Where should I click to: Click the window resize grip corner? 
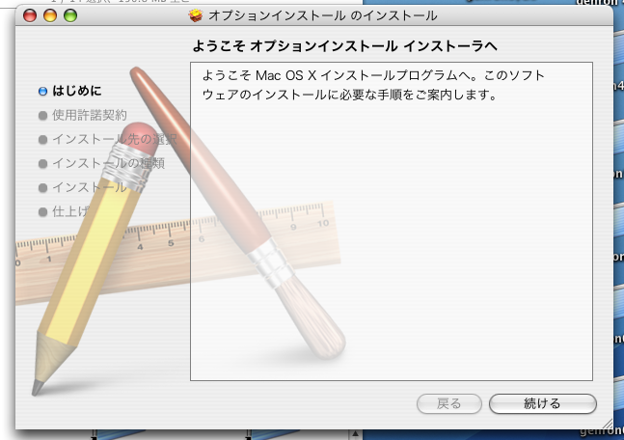607,423
